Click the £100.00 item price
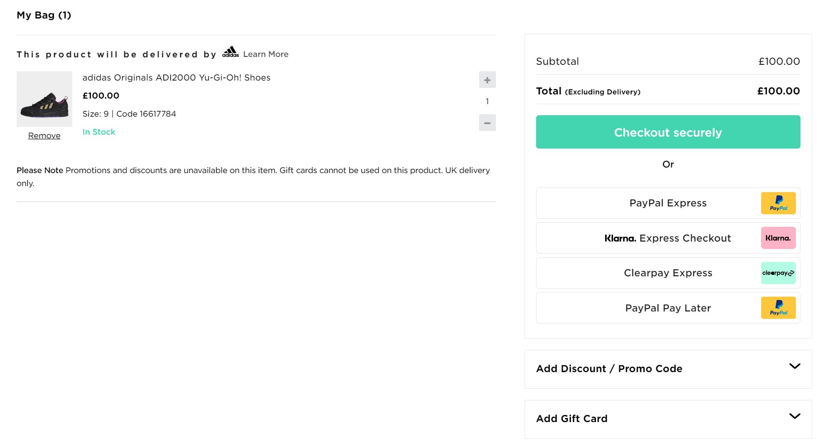819x448 pixels. point(101,96)
